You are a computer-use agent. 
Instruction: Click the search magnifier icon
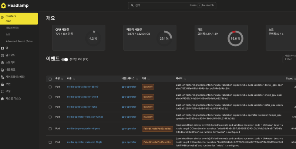[x=132, y=6]
